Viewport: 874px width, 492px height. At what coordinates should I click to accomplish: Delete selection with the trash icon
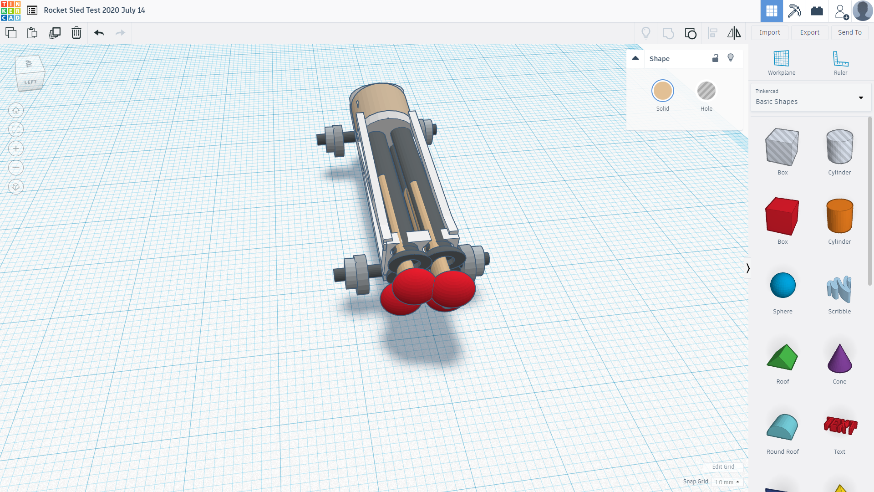pyautogui.click(x=76, y=33)
